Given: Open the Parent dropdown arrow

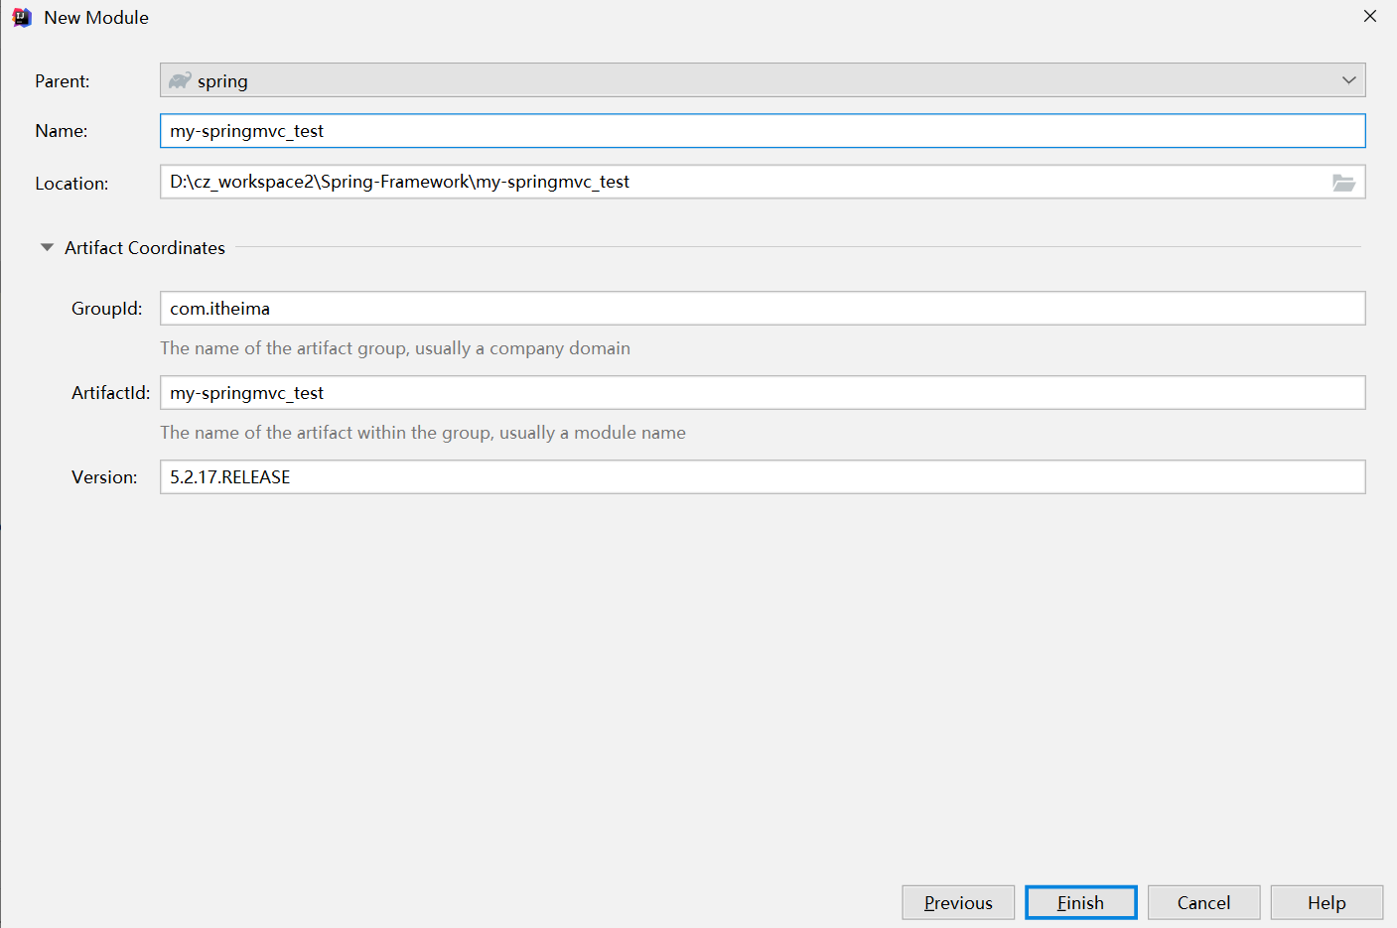Looking at the screenshot, I should tap(1348, 80).
